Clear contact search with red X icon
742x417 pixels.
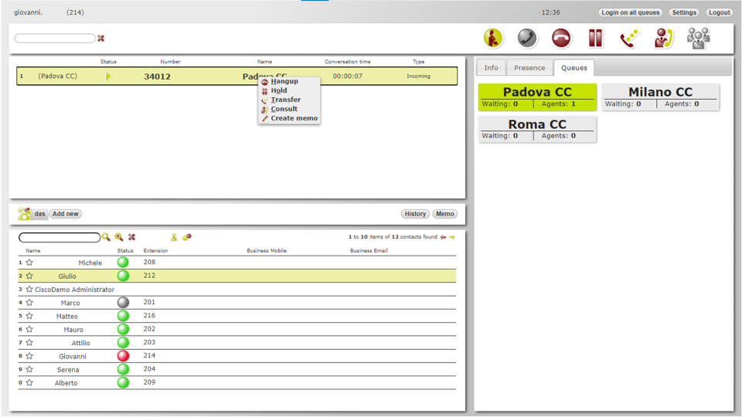(131, 237)
